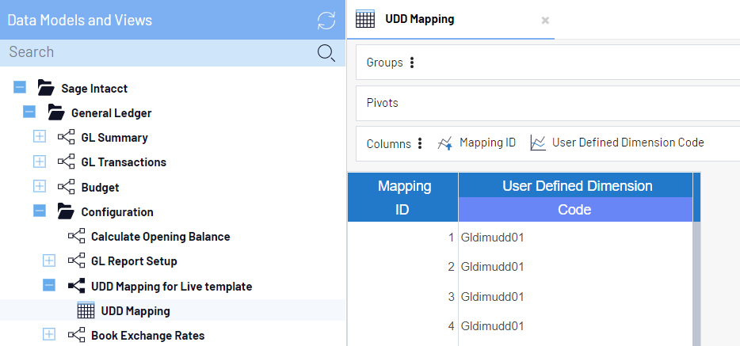The width and height of the screenshot is (740, 346).
Task: Select User Defined Dimension Code column chip
Action: [627, 143]
